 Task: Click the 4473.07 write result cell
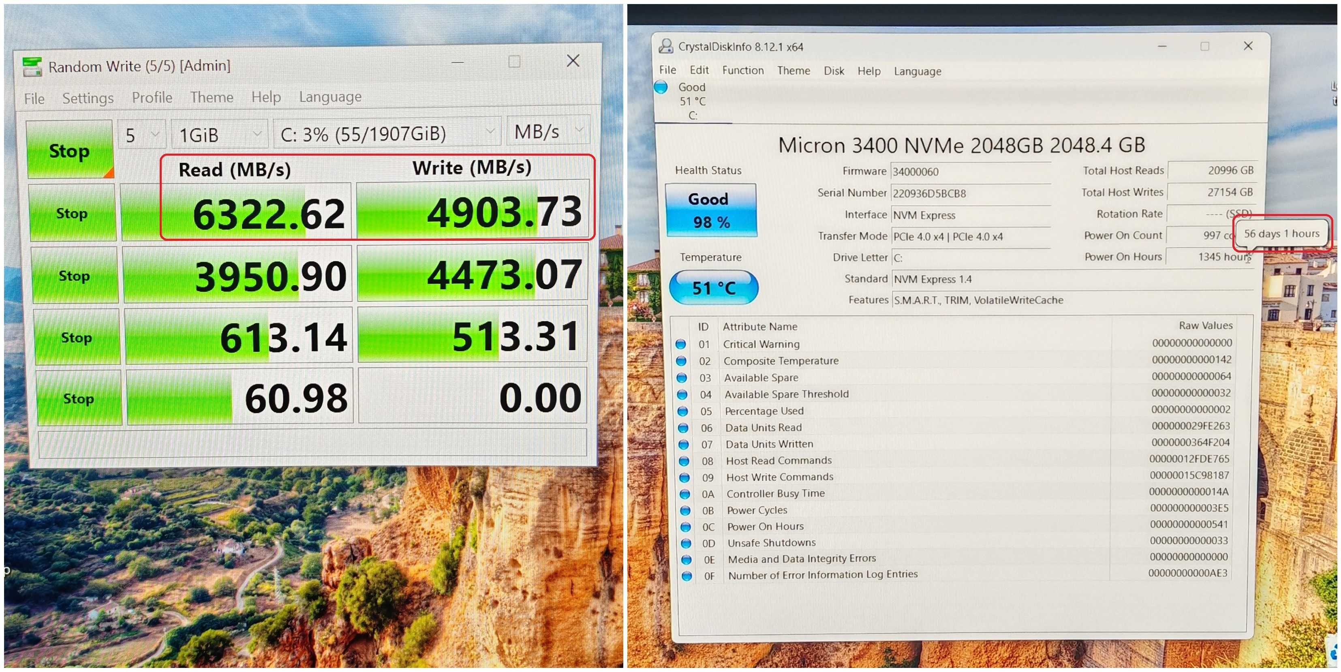point(473,273)
